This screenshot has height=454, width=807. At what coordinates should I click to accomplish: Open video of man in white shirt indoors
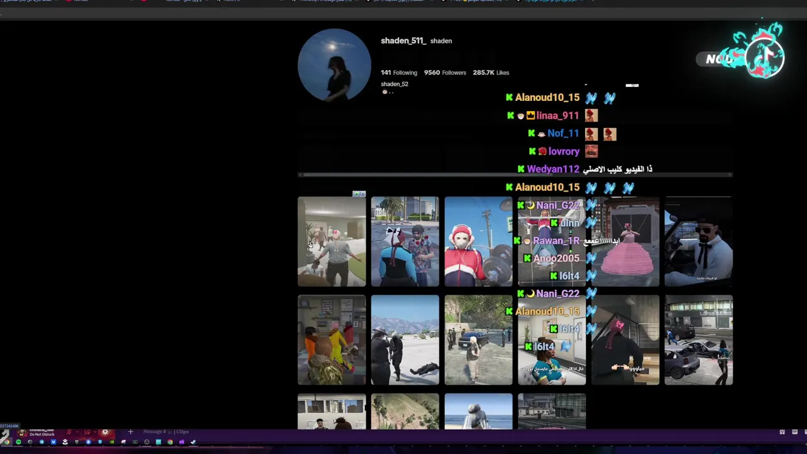click(332, 242)
